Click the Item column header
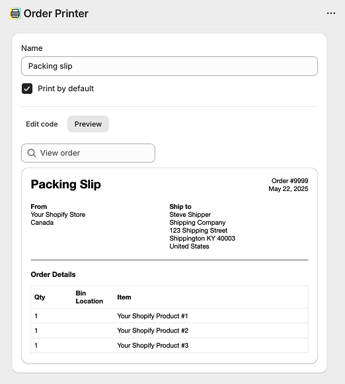The image size is (345, 384). click(x=124, y=297)
